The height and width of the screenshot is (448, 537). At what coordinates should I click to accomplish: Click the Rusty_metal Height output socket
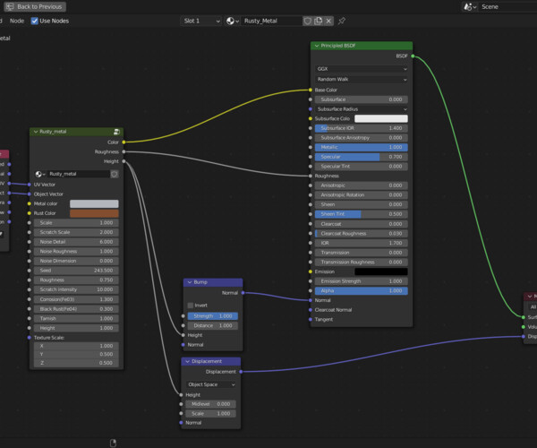click(x=124, y=161)
